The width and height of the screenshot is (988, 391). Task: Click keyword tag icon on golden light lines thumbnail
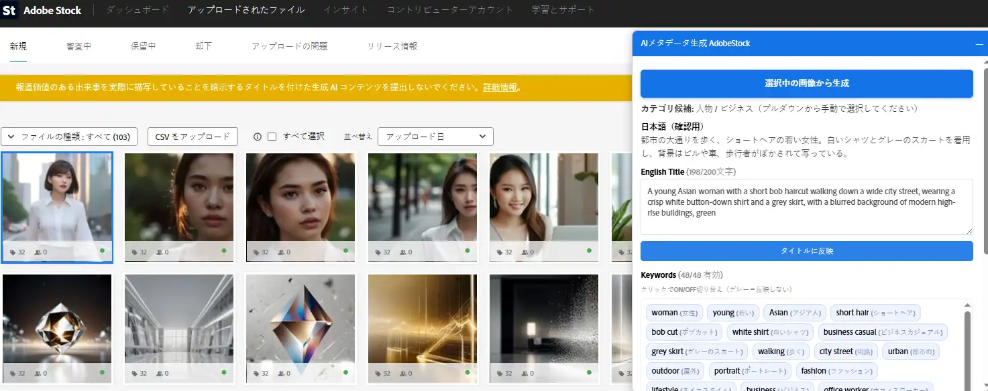[378, 374]
